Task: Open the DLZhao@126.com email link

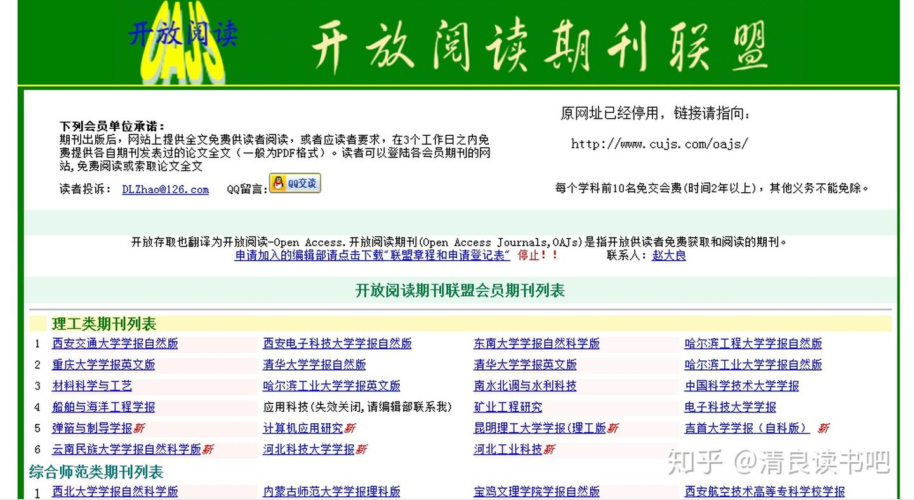Action: [165, 190]
